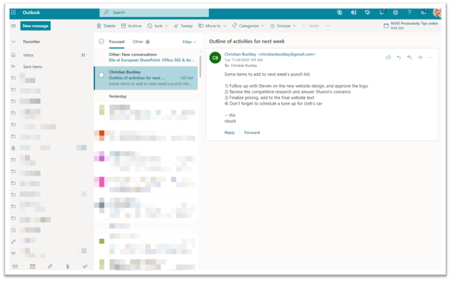Image resolution: width=451 pixels, height=281 pixels.
Task: Click the Reply link below message
Action: coord(230,132)
